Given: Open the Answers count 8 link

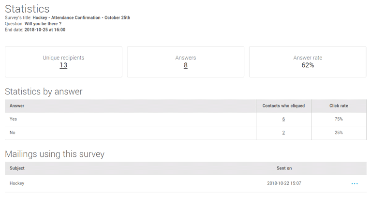Looking at the screenshot, I should (186, 65).
